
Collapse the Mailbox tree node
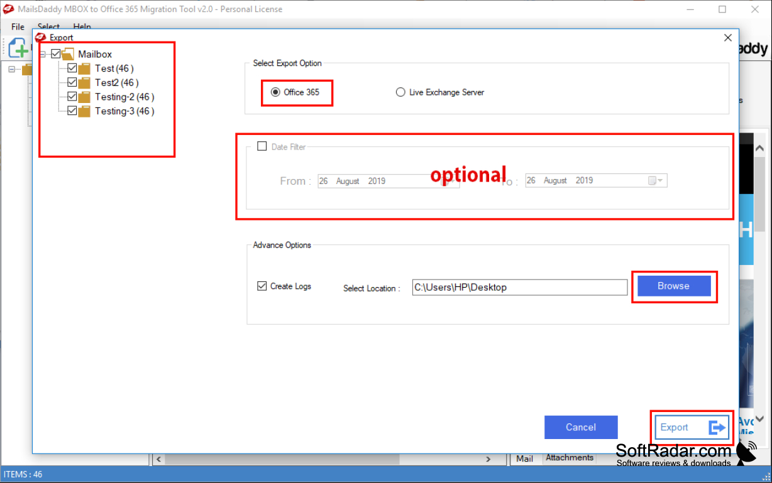(x=43, y=55)
